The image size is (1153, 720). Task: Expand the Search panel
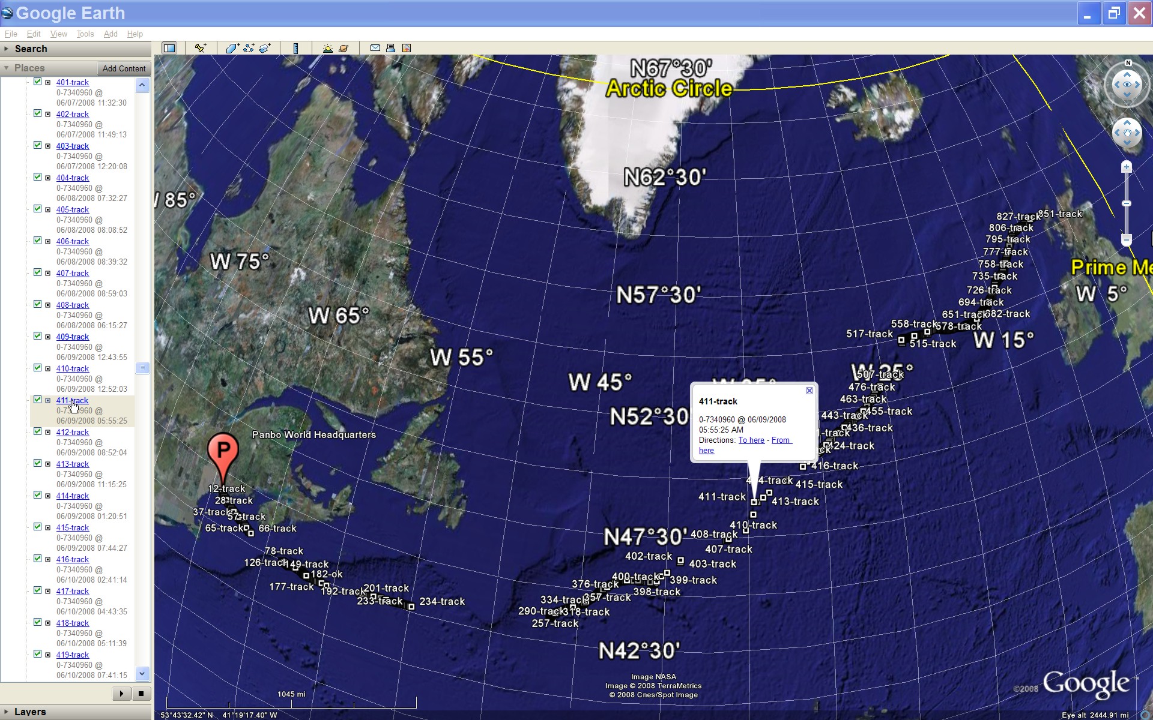7,49
